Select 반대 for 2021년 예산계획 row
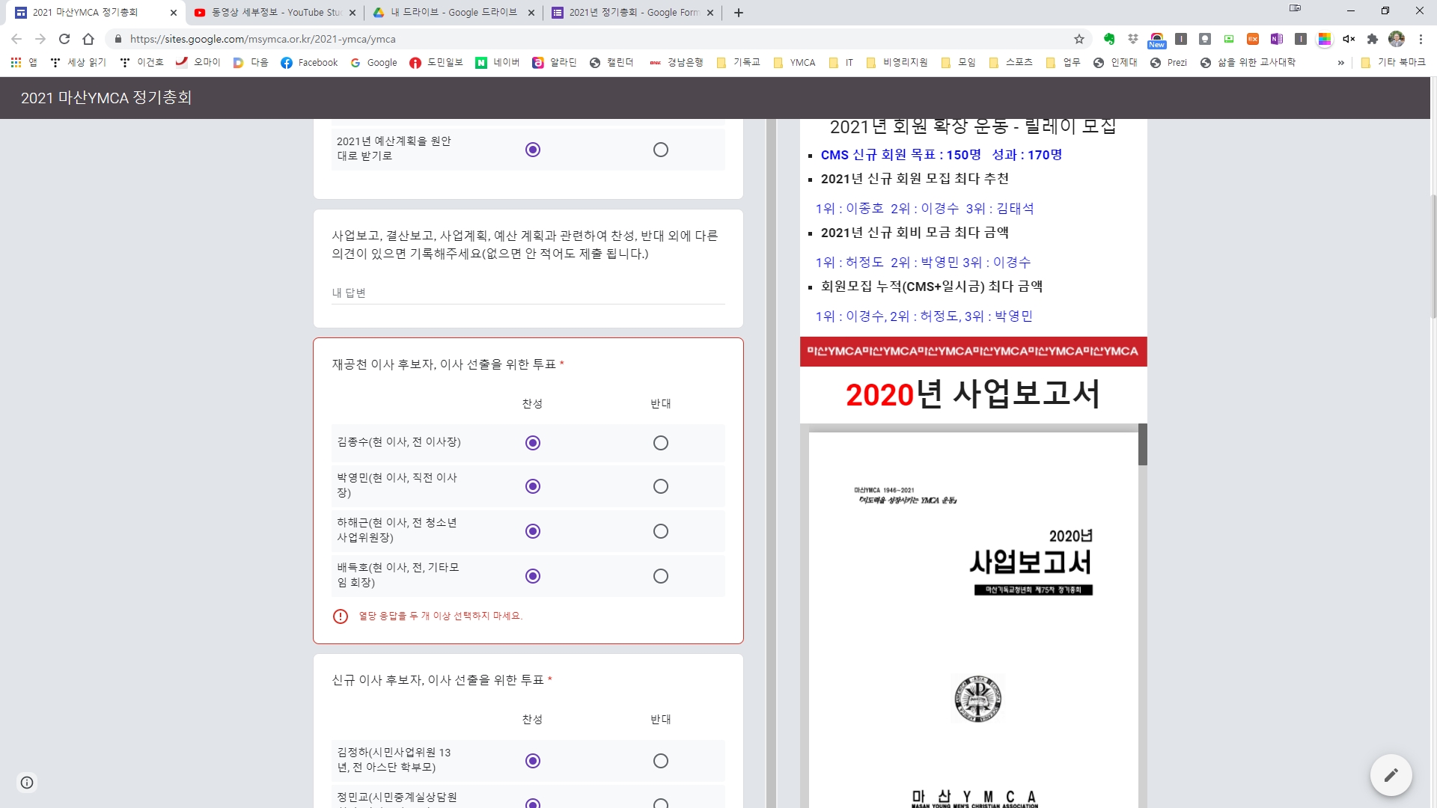This screenshot has height=808, width=1437. (x=660, y=150)
